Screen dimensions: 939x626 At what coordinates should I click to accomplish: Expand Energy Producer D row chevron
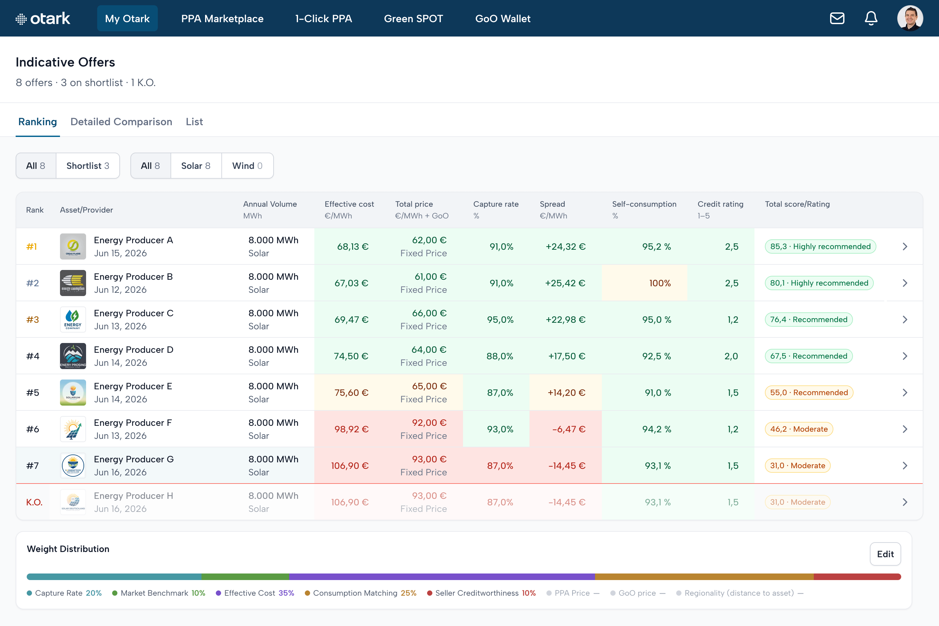905,356
